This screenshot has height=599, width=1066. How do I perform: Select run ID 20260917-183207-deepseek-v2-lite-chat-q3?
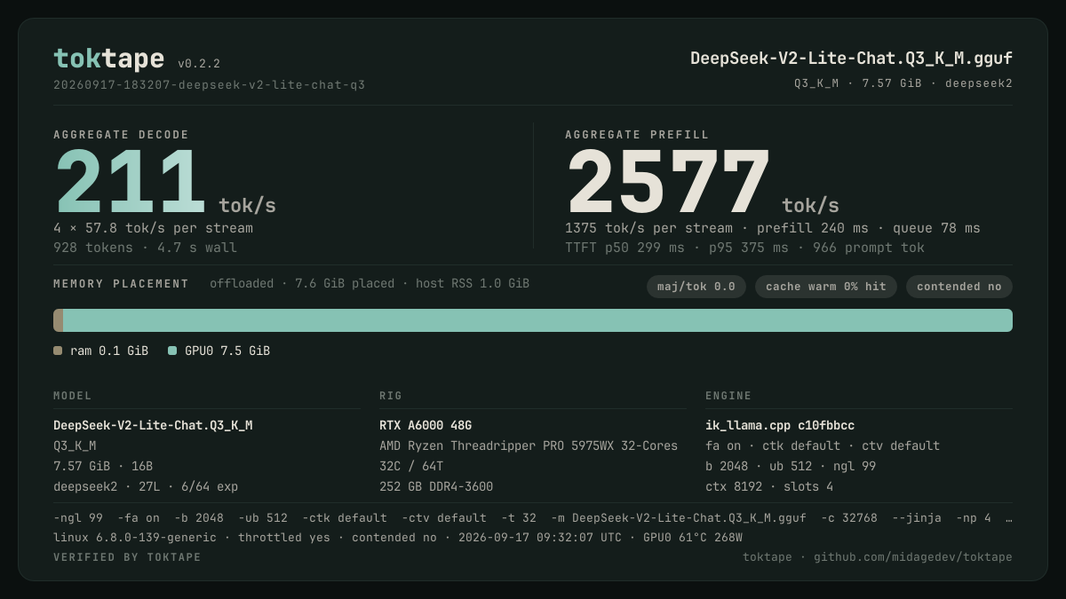click(x=209, y=85)
